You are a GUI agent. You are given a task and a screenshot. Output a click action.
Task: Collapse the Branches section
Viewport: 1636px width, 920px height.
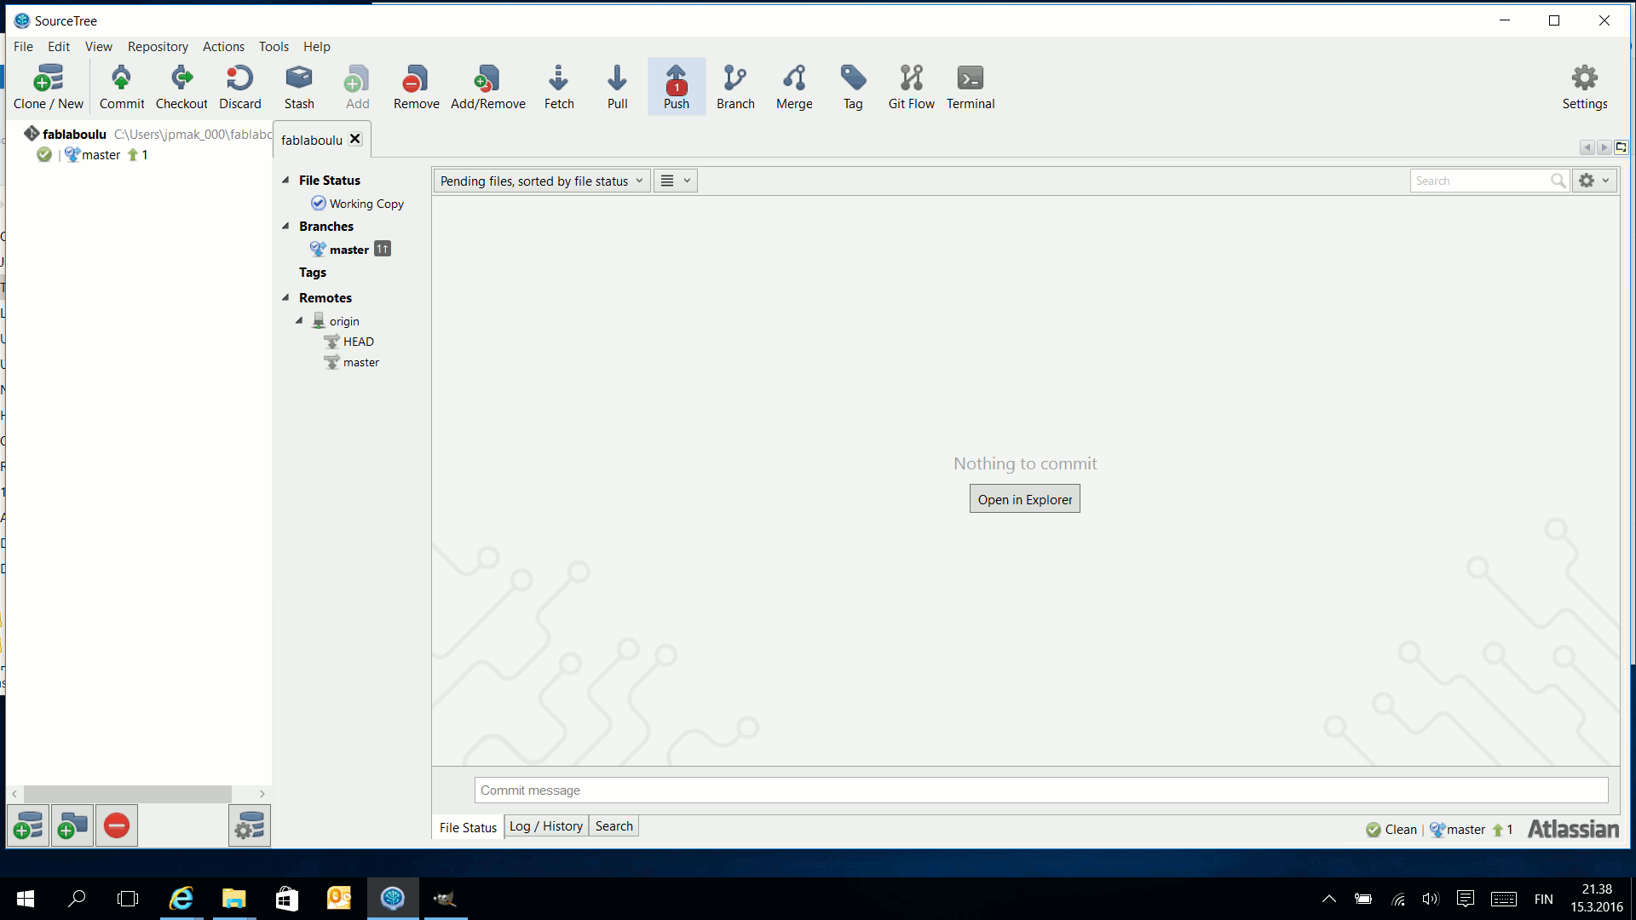pyautogui.click(x=285, y=226)
